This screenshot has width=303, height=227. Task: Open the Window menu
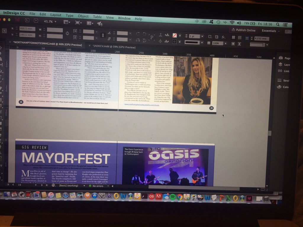124,18
